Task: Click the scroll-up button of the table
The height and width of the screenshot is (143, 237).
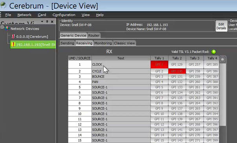Action: tap(222, 59)
